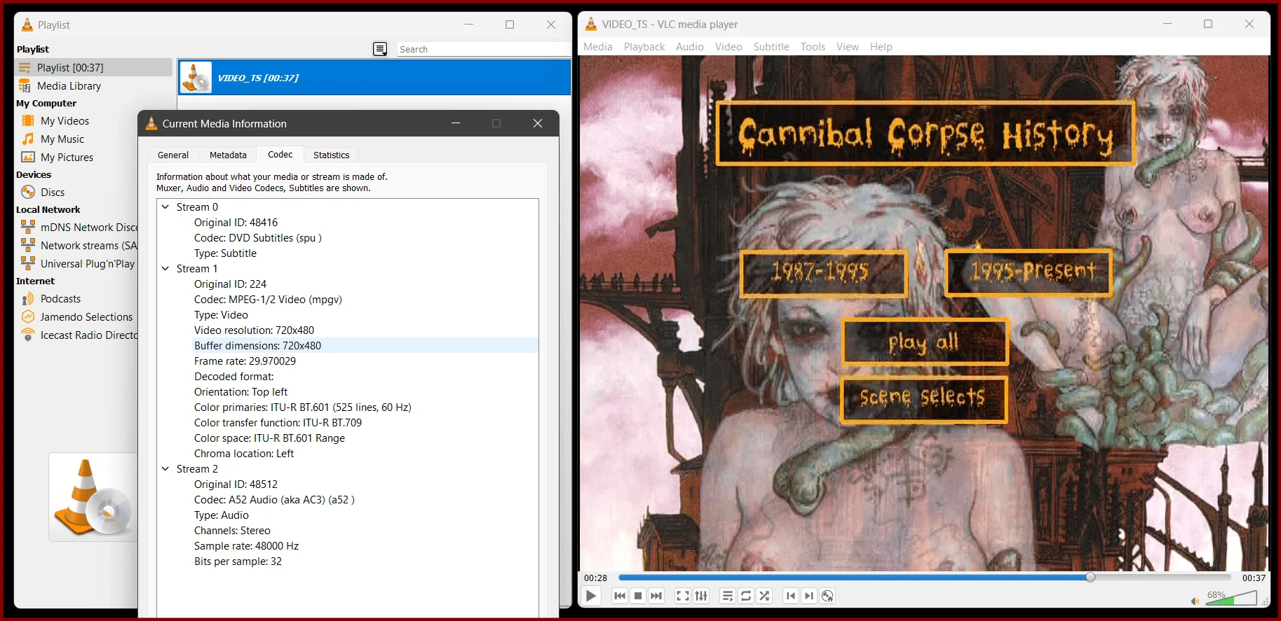1281x621 pixels.
Task: Select the 'play all' DVD menu button
Action: pyautogui.click(x=924, y=342)
